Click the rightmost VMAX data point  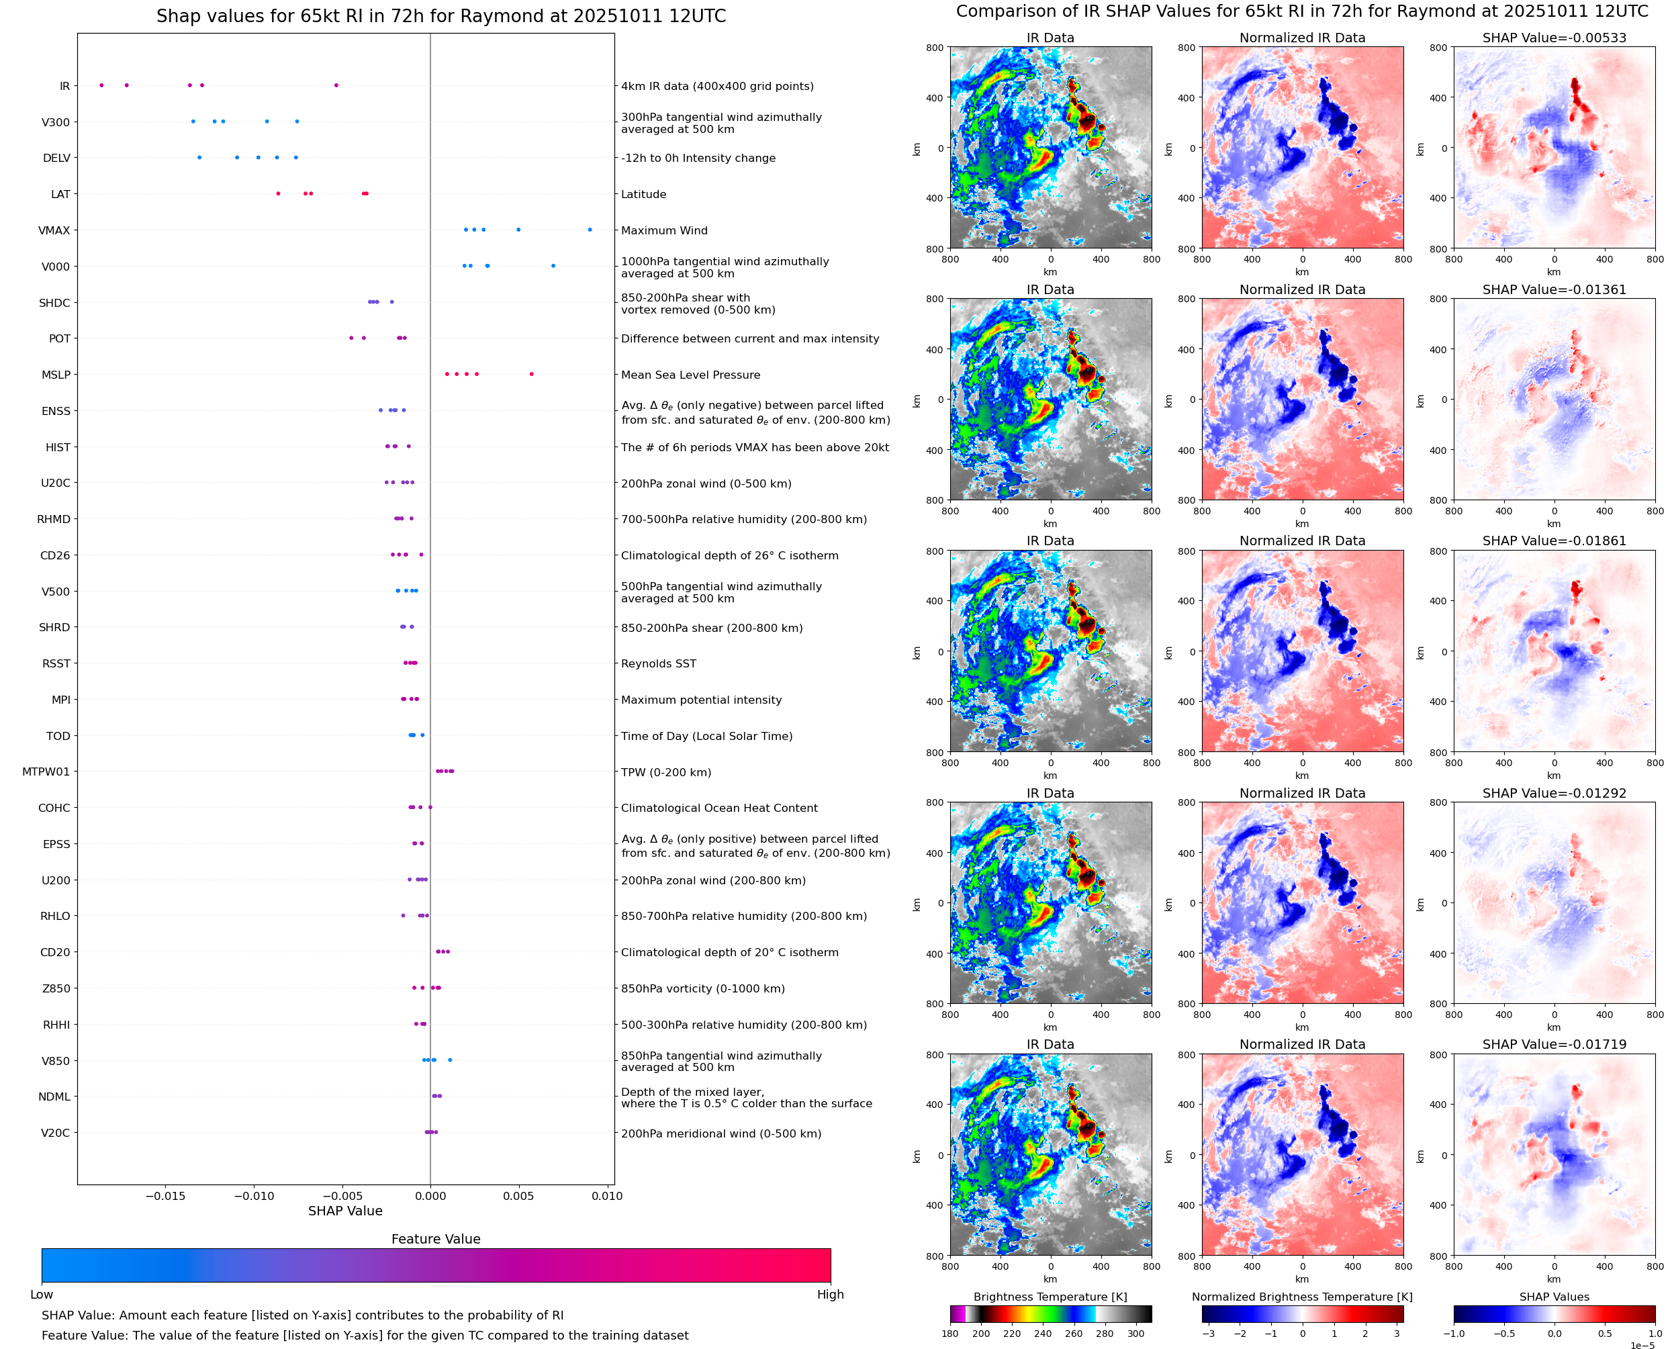click(x=590, y=230)
